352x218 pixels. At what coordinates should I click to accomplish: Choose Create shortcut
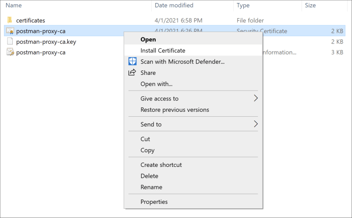[161, 165]
